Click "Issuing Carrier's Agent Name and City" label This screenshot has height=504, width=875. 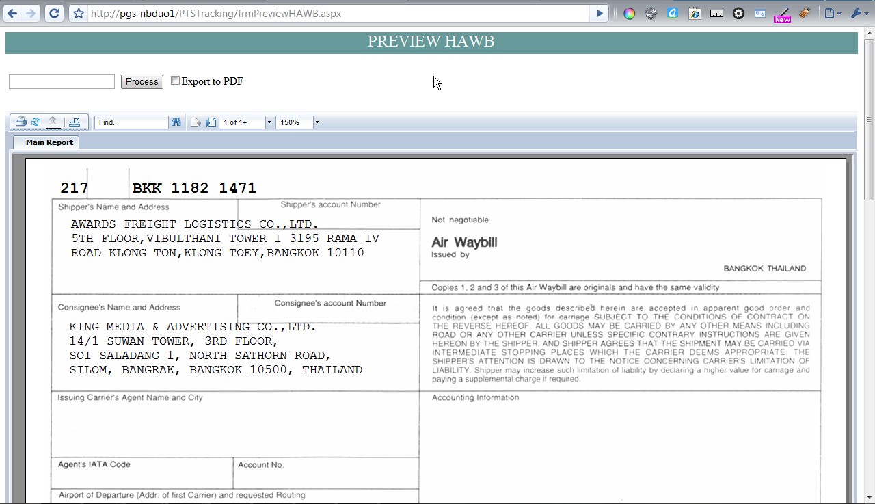(x=130, y=397)
